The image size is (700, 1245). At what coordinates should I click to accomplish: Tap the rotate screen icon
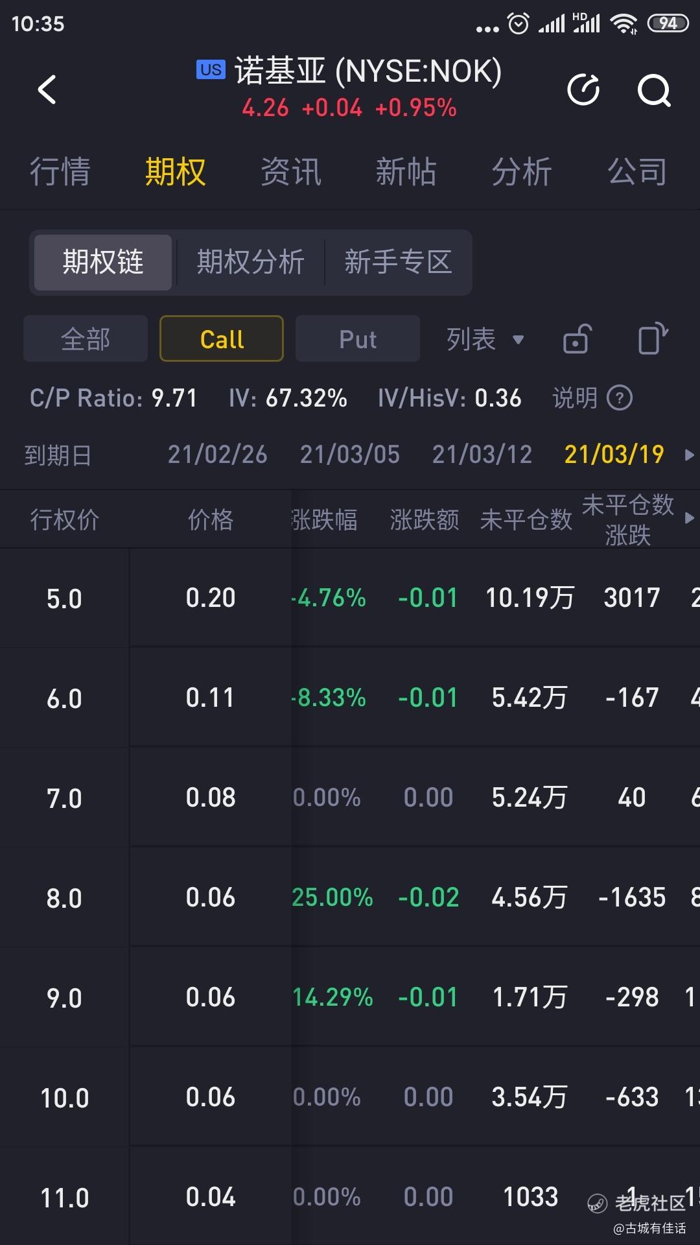point(653,338)
